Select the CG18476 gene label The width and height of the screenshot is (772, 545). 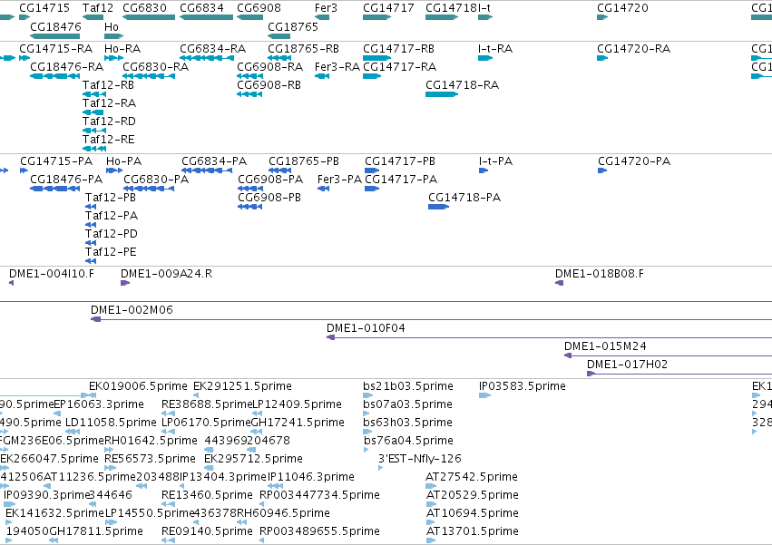(x=55, y=26)
